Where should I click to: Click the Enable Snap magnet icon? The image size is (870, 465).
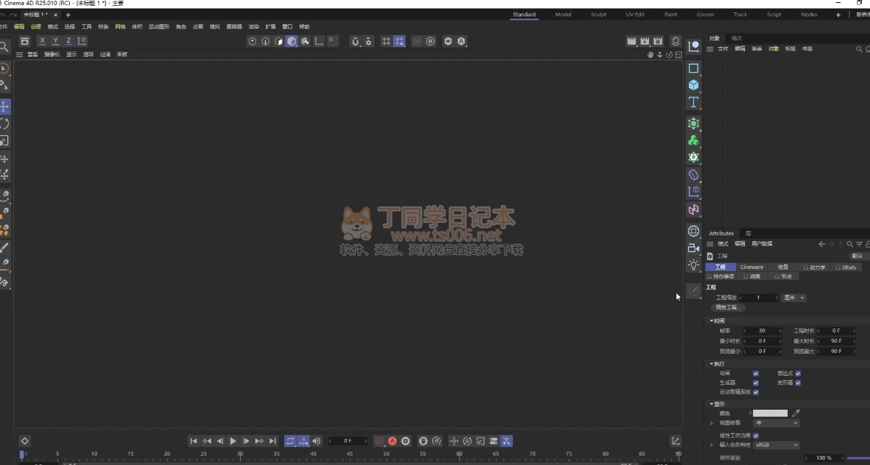coord(355,41)
